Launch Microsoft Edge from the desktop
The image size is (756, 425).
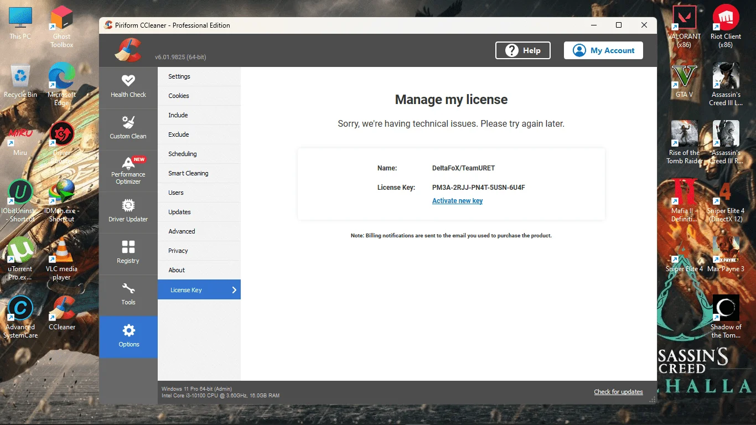point(61,85)
